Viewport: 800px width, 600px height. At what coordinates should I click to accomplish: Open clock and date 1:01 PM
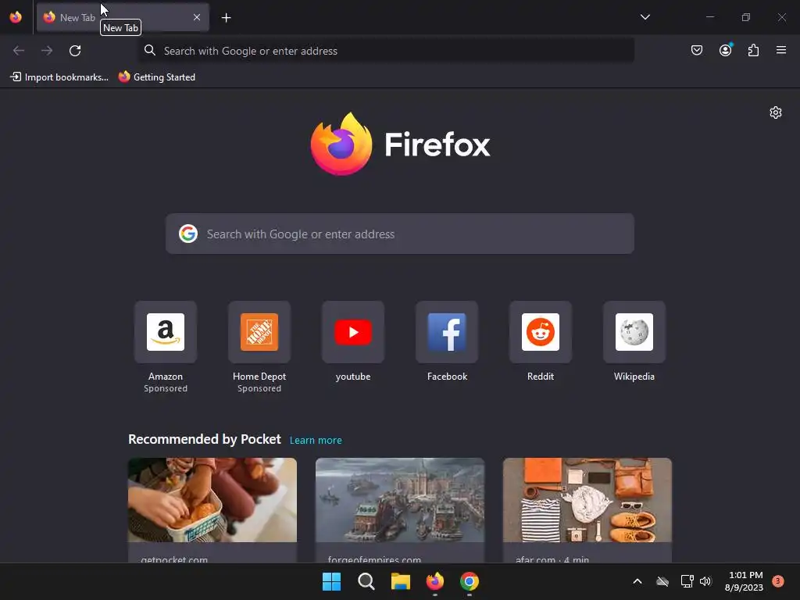pyautogui.click(x=745, y=581)
